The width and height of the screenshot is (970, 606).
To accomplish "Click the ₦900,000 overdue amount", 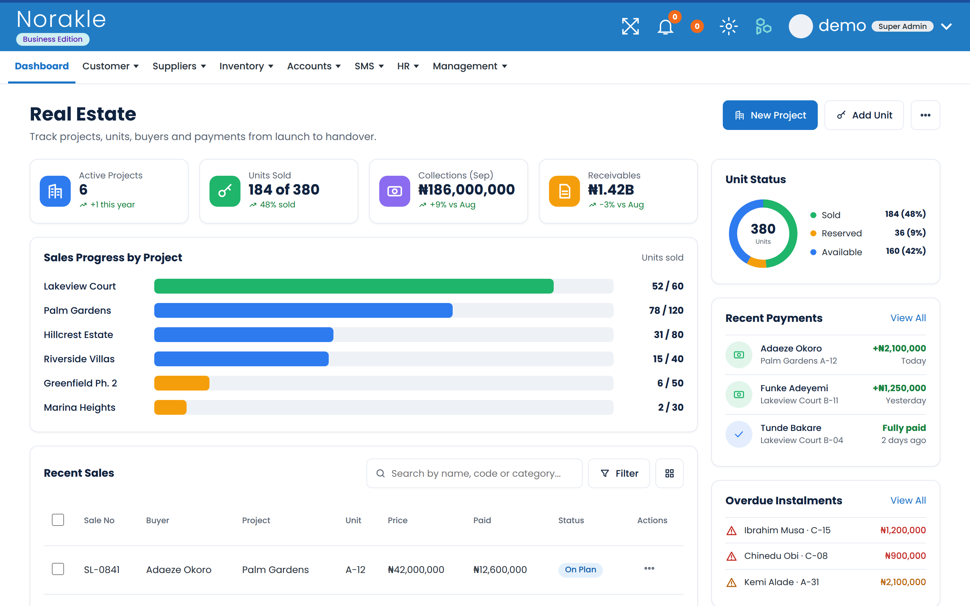I will click(905, 556).
